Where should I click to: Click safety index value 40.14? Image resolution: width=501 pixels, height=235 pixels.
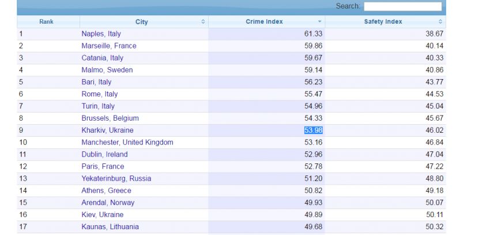[435, 46]
